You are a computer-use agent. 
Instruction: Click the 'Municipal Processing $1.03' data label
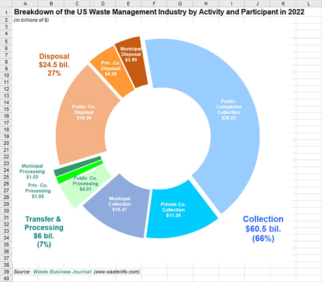(32, 171)
